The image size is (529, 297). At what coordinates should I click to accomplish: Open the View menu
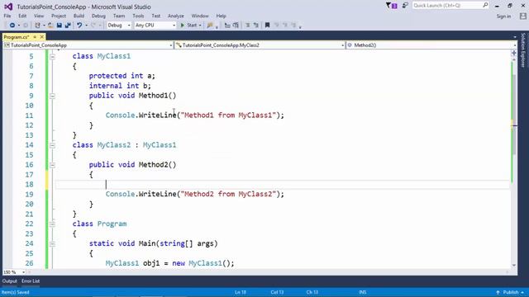click(x=39, y=16)
